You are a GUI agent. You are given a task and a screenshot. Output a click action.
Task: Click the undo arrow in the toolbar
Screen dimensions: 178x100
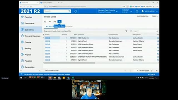click(50, 22)
